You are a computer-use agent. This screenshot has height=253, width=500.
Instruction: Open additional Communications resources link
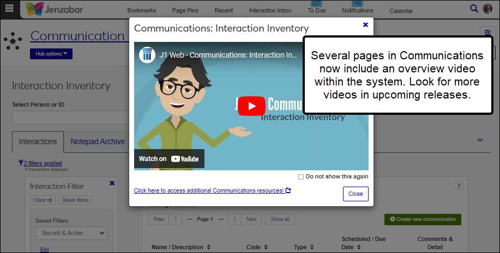(212, 190)
